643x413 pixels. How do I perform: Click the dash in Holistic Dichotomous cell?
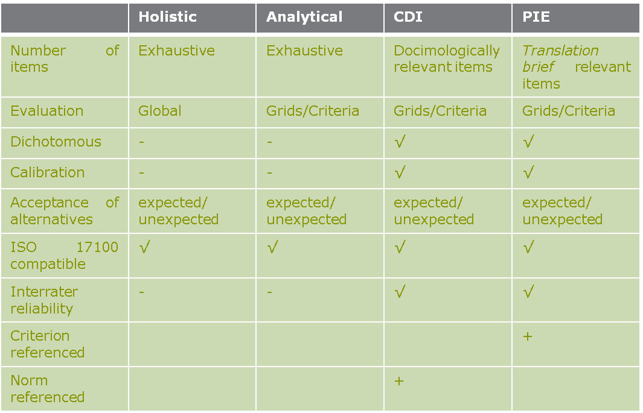pyautogui.click(x=141, y=142)
